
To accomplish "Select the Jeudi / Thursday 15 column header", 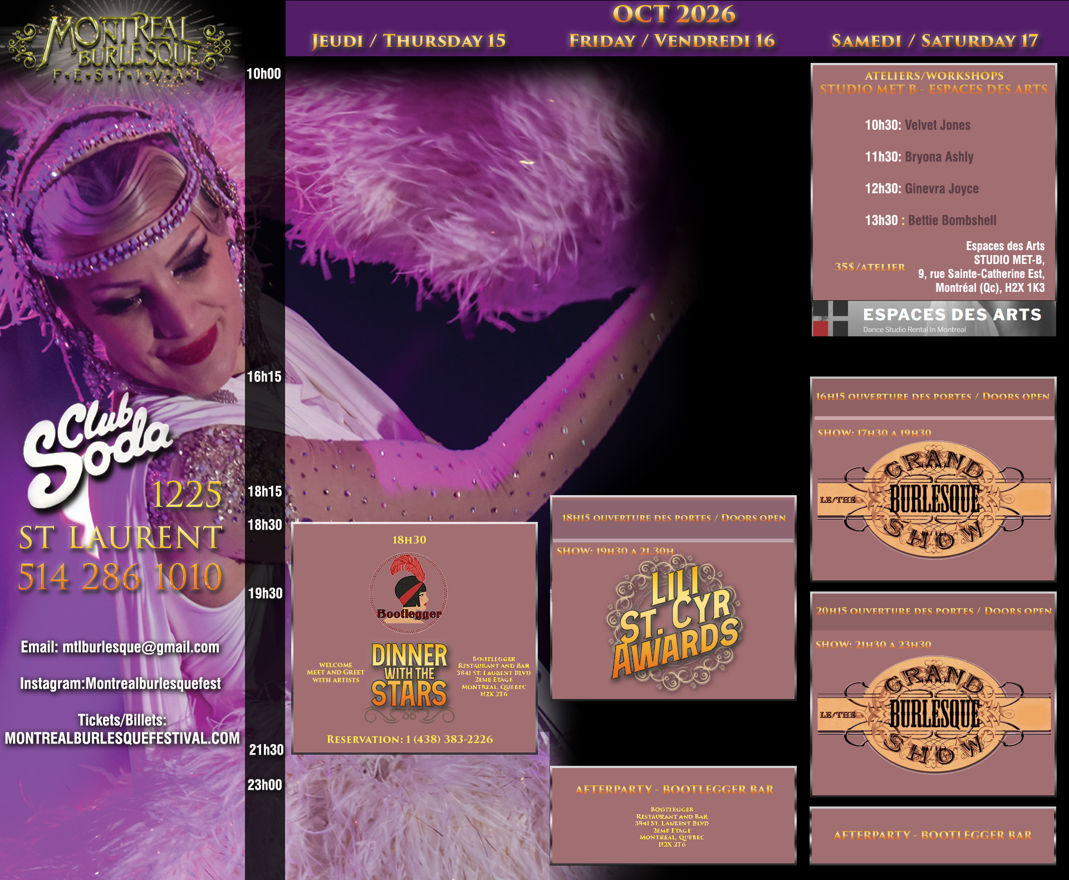I will tap(409, 41).
